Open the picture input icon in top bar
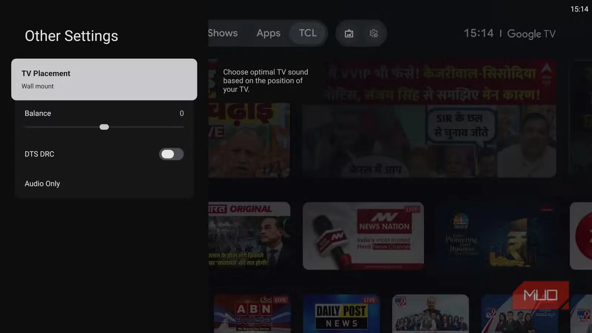This screenshot has width=592, height=333. tap(349, 34)
